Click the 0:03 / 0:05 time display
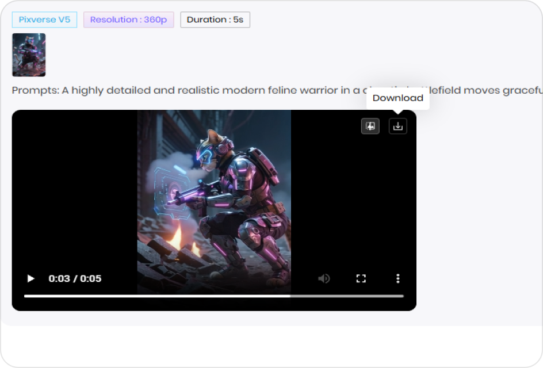543x368 pixels. (x=75, y=278)
